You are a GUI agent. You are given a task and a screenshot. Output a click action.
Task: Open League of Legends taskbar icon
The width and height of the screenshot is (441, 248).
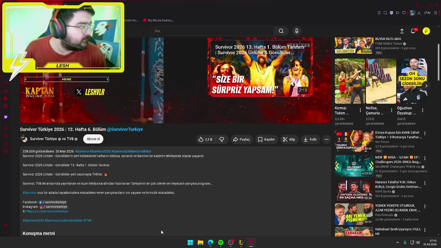tap(241, 242)
